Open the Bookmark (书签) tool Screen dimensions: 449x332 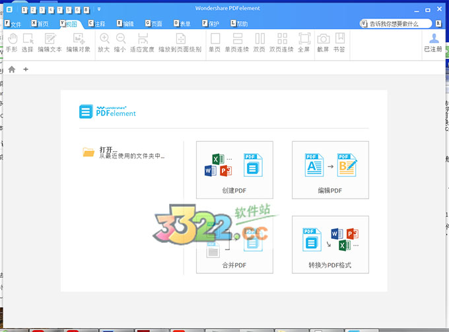tap(339, 43)
